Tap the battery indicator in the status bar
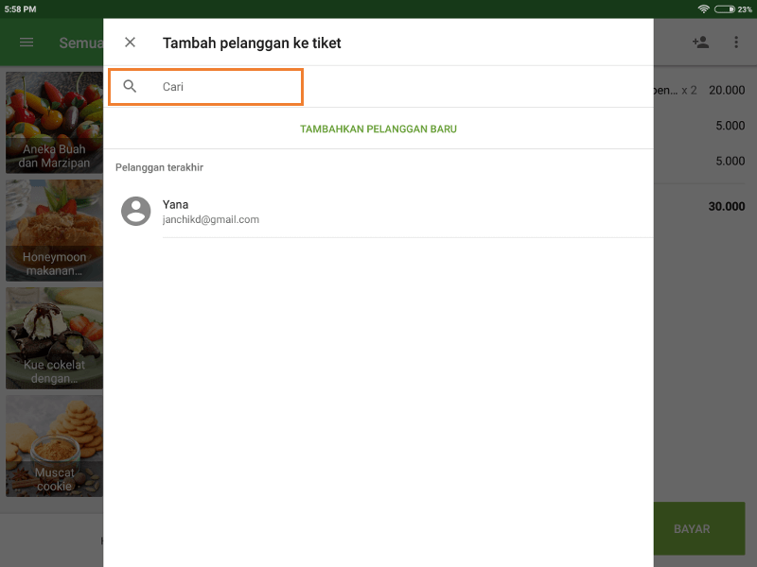The width and height of the screenshot is (757, 567). [727, 9]
